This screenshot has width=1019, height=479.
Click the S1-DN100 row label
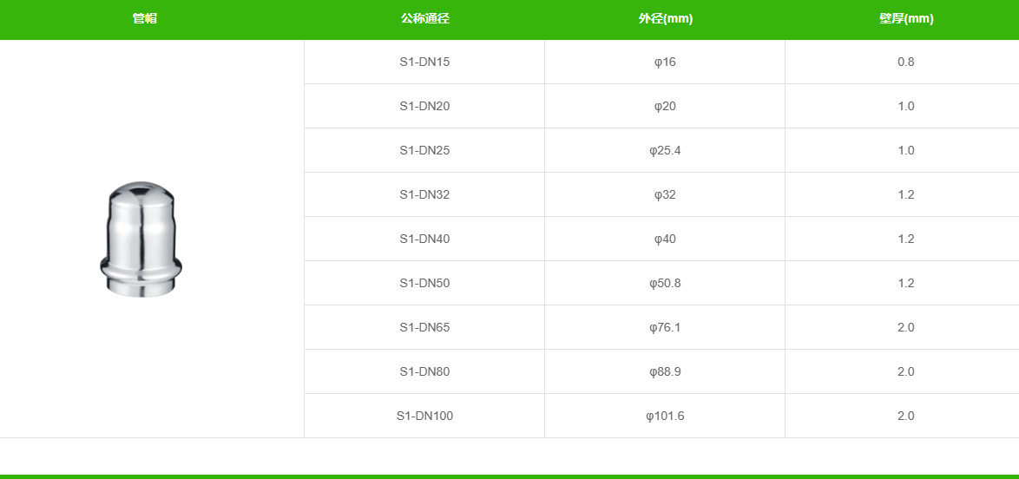424,416
